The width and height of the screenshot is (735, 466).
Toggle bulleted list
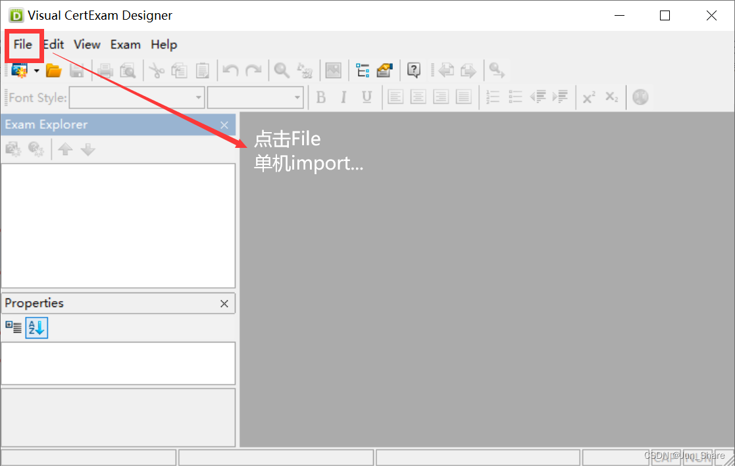click(515, 97)
